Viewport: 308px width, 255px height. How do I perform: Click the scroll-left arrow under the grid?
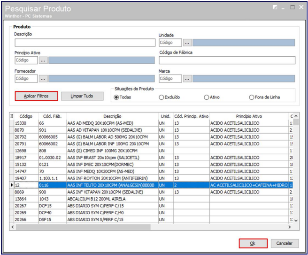pos(13,227)
